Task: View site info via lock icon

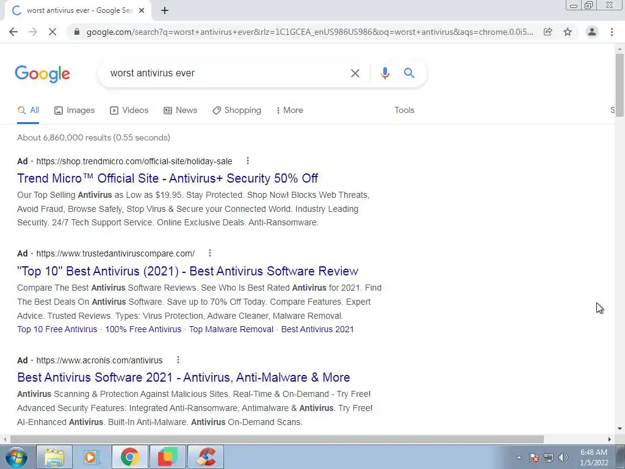Action: coord(77,32)
